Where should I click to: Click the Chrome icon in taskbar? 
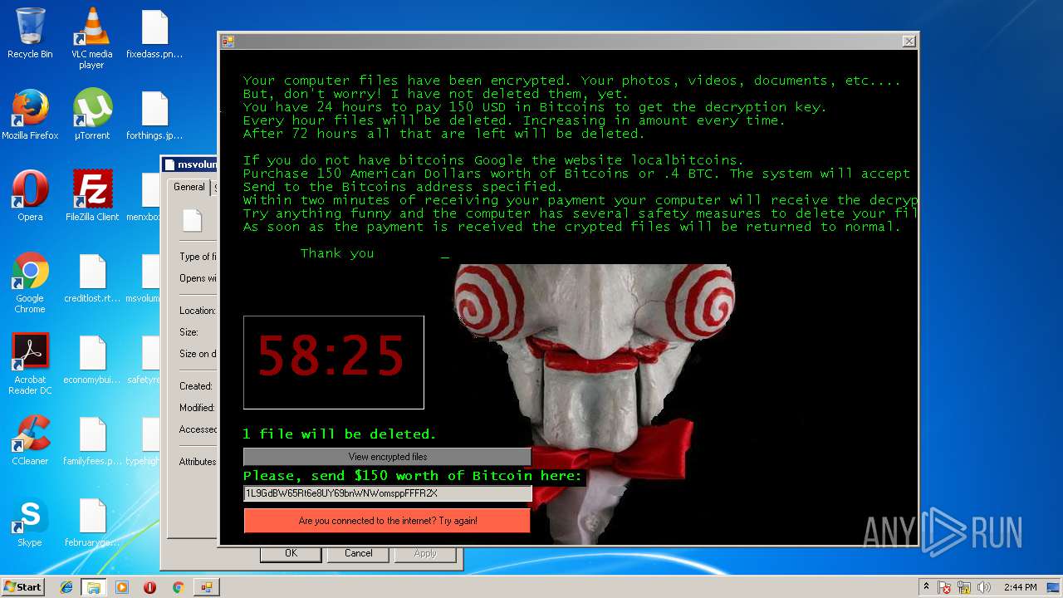(178, 587)
